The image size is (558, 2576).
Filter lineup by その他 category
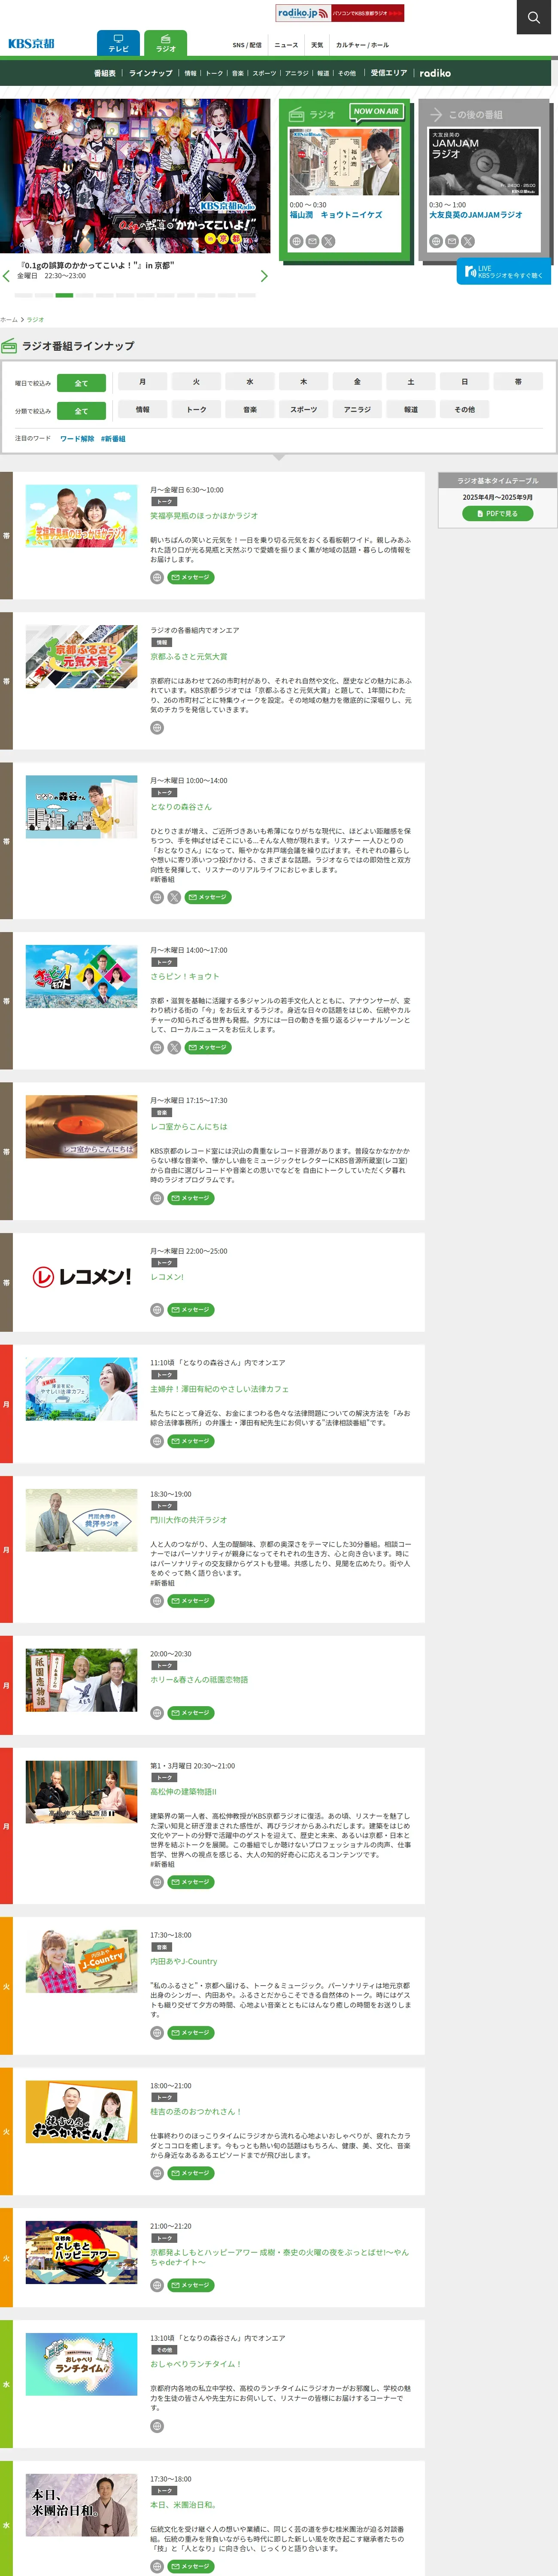click(464, 409)
